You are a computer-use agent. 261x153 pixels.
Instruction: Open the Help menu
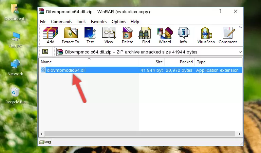[135, 22]
